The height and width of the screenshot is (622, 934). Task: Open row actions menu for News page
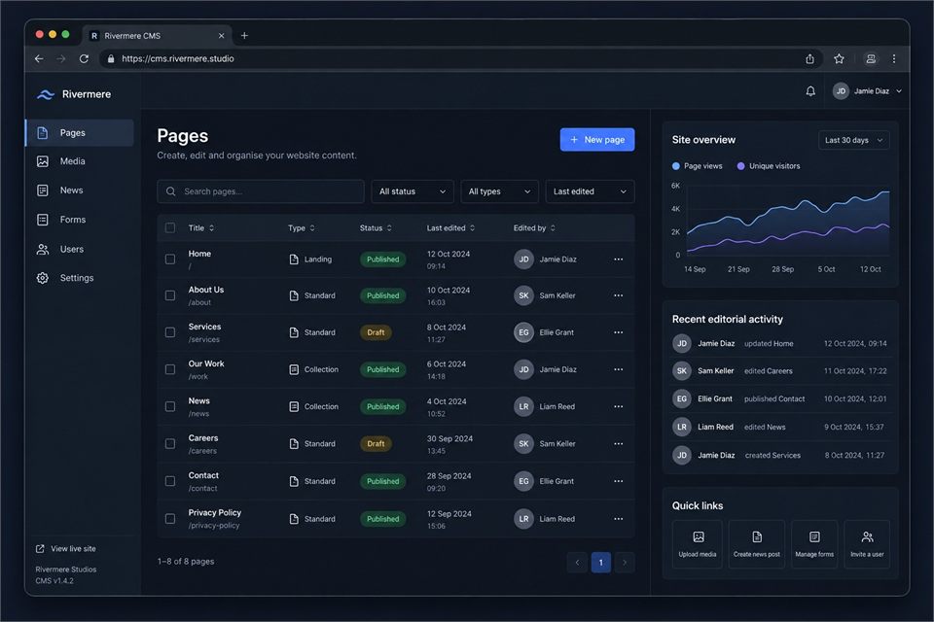(619, 406)
